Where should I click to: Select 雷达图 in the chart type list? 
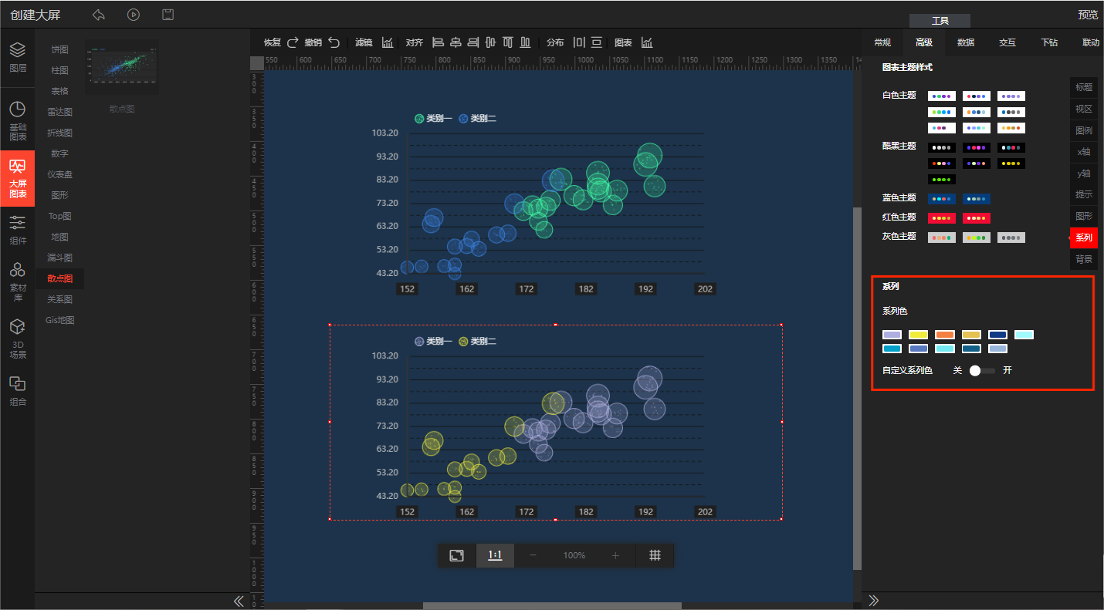(x=60, y=113)
